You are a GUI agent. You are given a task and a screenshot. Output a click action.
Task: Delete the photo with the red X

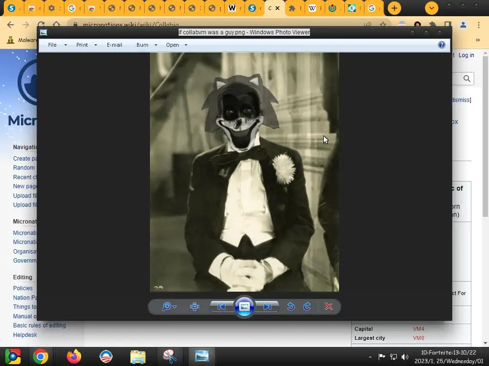coord(329,306)
